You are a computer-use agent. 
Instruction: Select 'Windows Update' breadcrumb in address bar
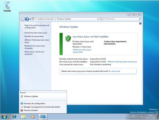[x=64, y=19]
